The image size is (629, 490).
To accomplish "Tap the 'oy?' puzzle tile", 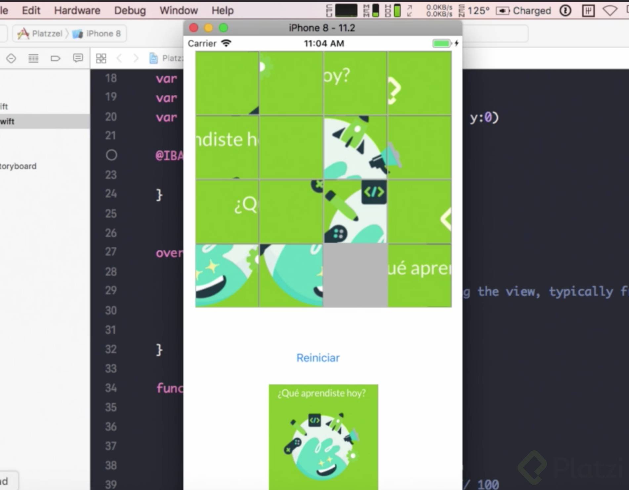I will [x=355, y=83].
